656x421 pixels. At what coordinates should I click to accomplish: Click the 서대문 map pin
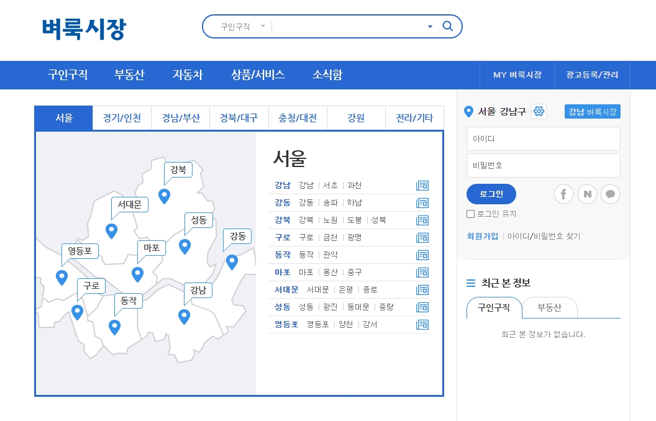point(111,231)
